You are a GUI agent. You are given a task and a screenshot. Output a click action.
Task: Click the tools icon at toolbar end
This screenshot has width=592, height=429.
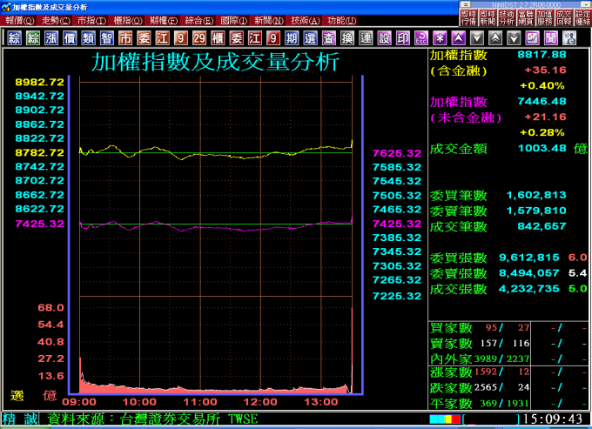click(569, 38)
